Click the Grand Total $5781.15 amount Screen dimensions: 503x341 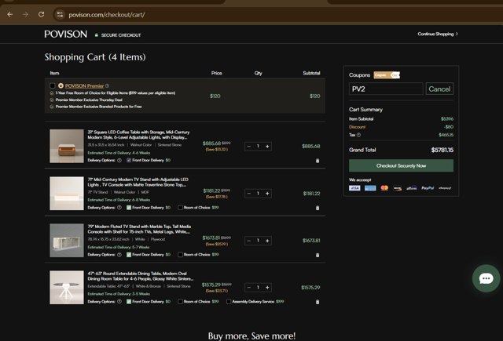click(x=442, y=150)
